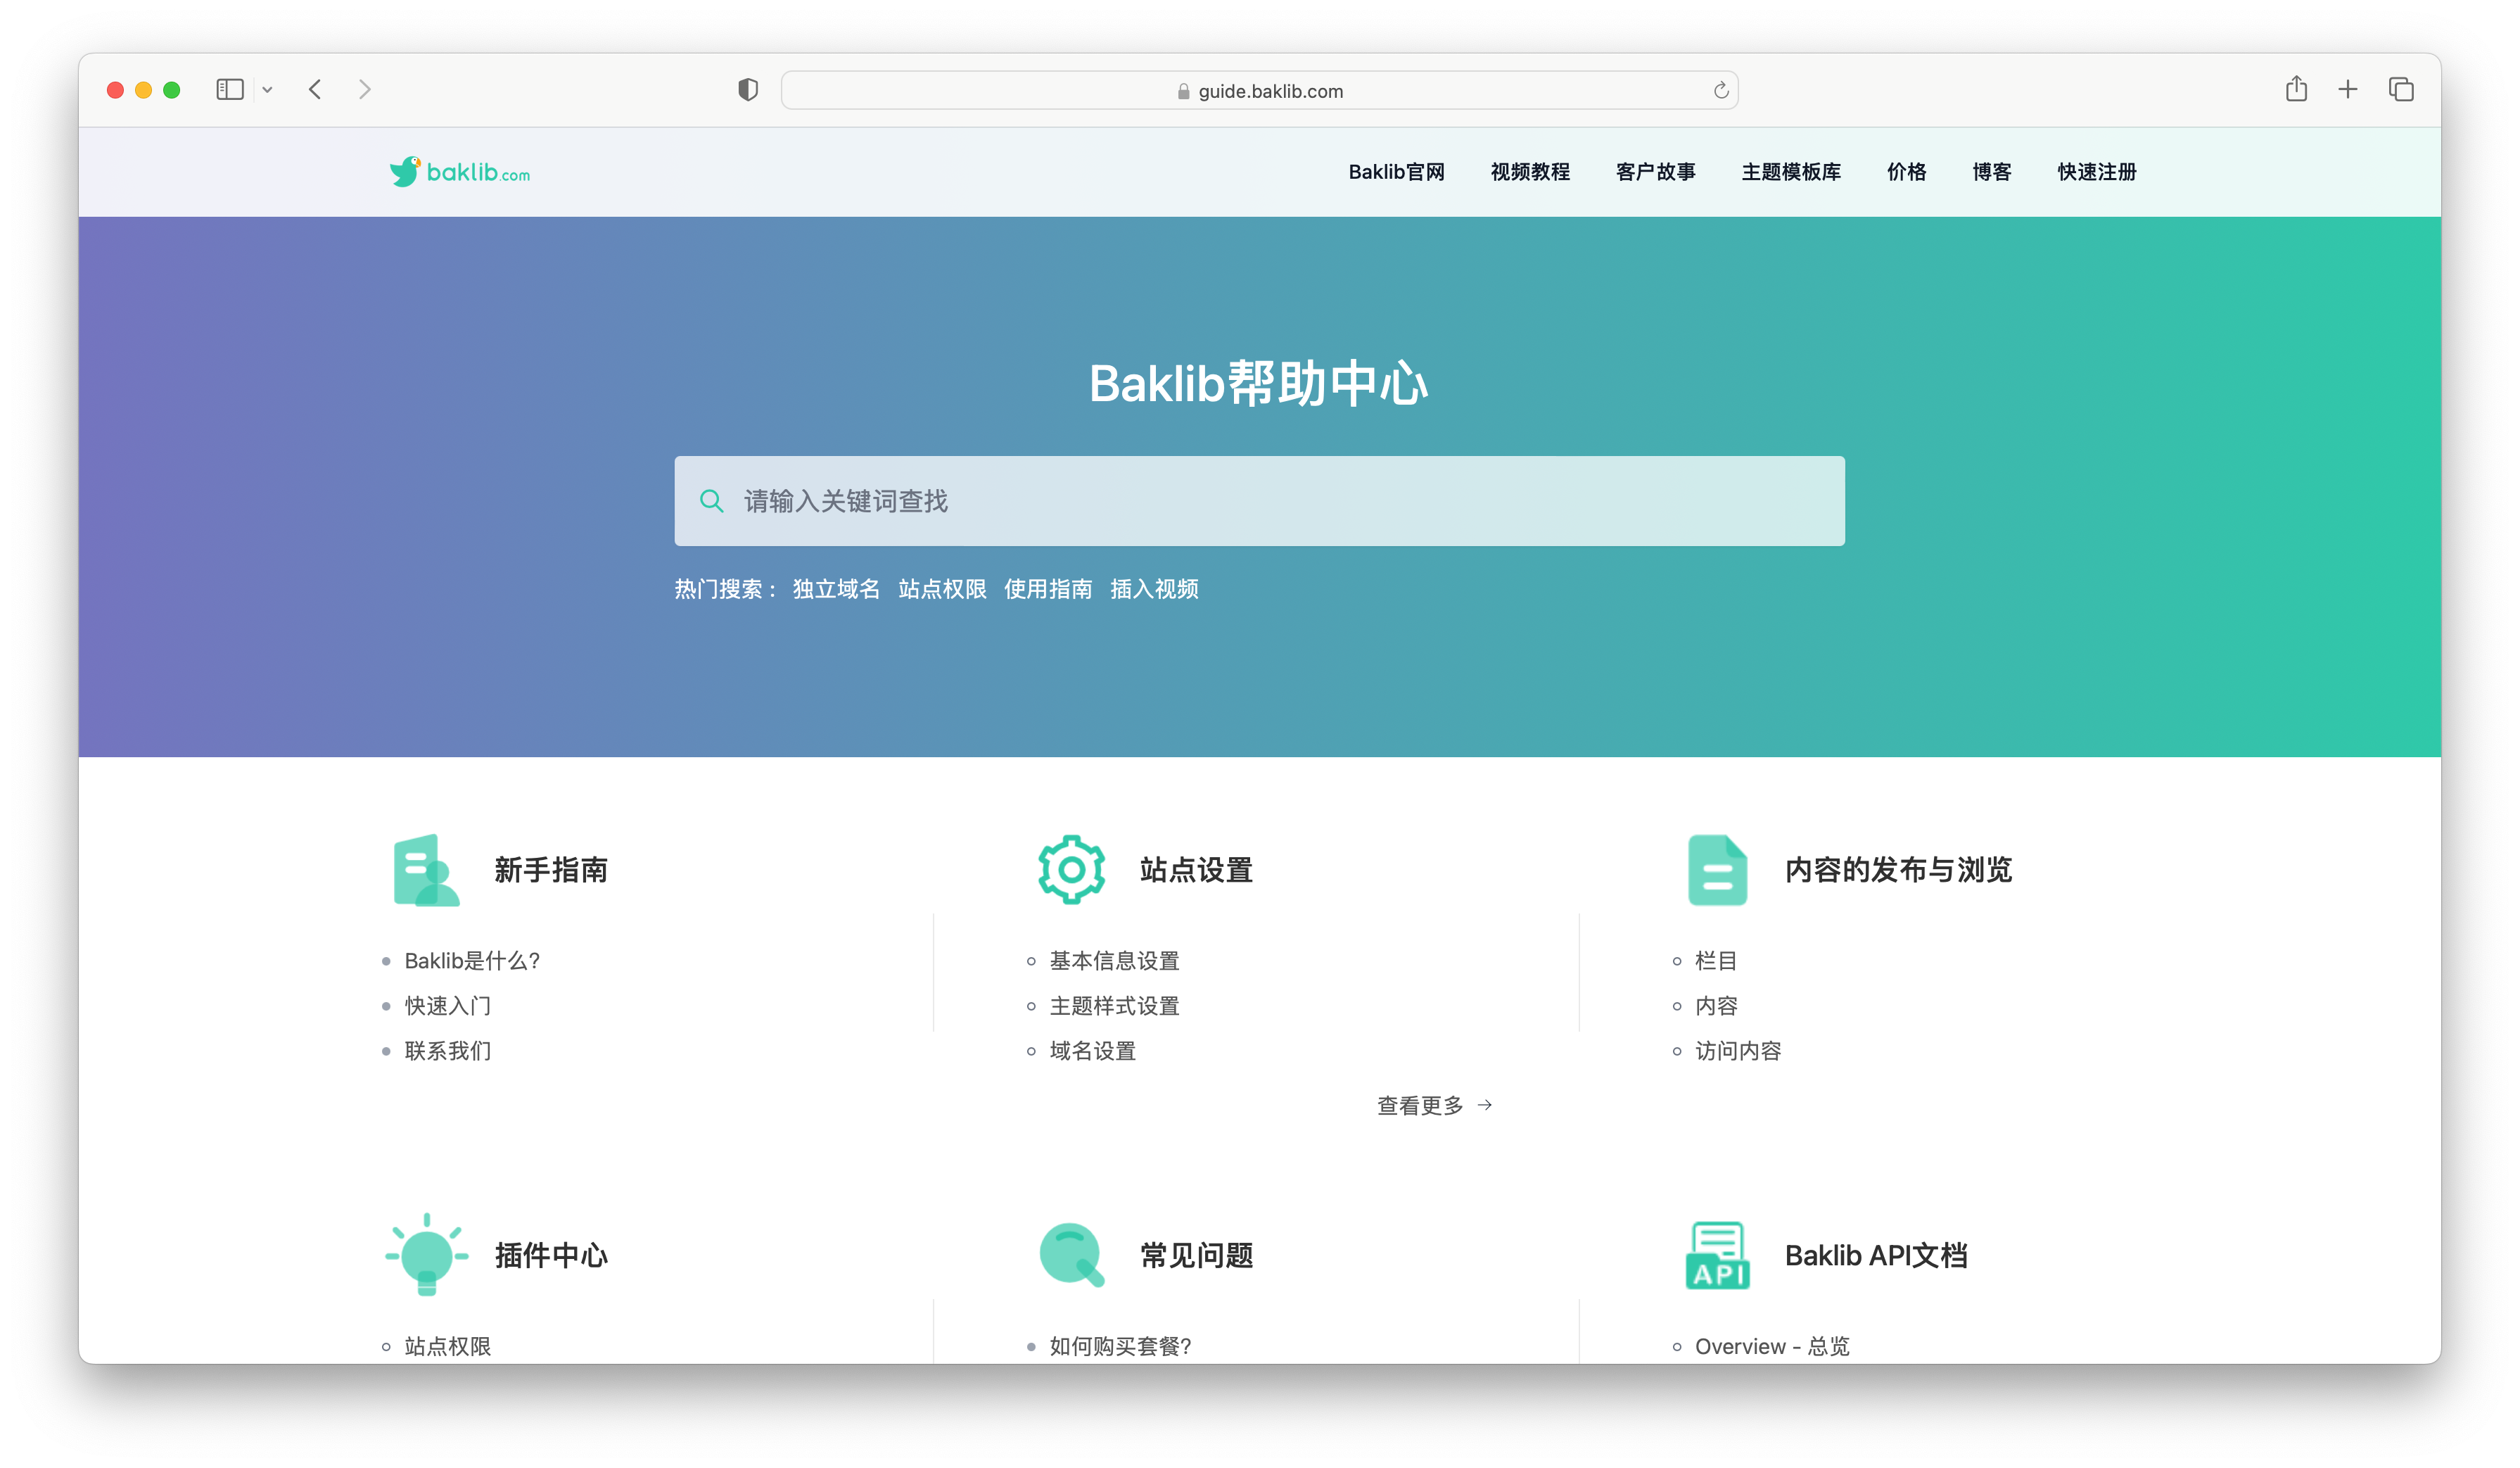This screenshot has height=1468, width=2520.
Task: Click the Baklib API文档 icon
Action: point(1717,1255)
